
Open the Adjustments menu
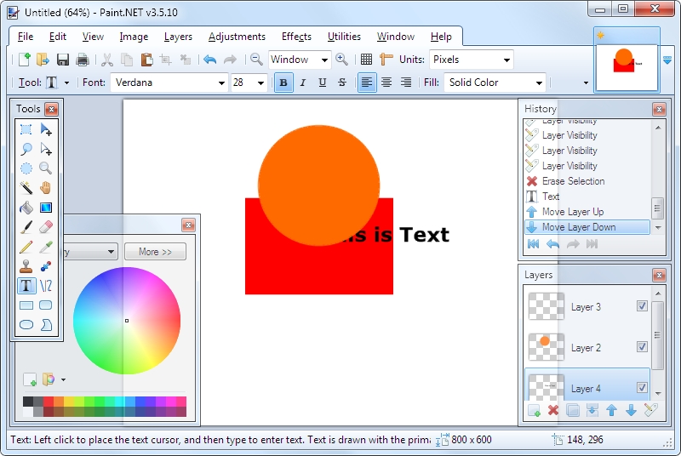pos(237,37)
